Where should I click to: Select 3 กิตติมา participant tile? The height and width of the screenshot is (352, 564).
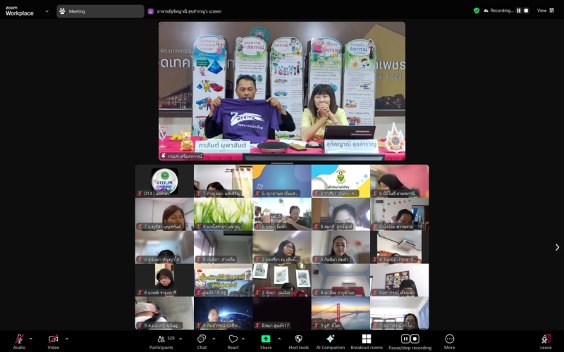341,247
